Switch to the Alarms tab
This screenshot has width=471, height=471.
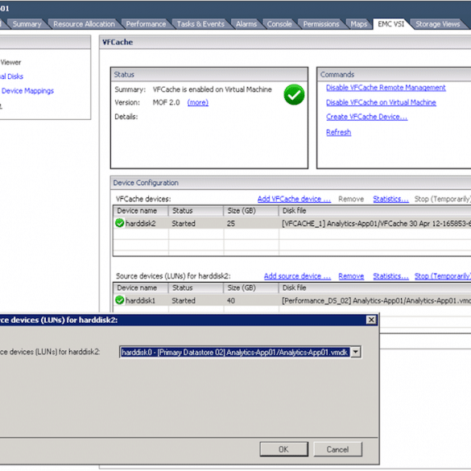(x=246, y=24)
